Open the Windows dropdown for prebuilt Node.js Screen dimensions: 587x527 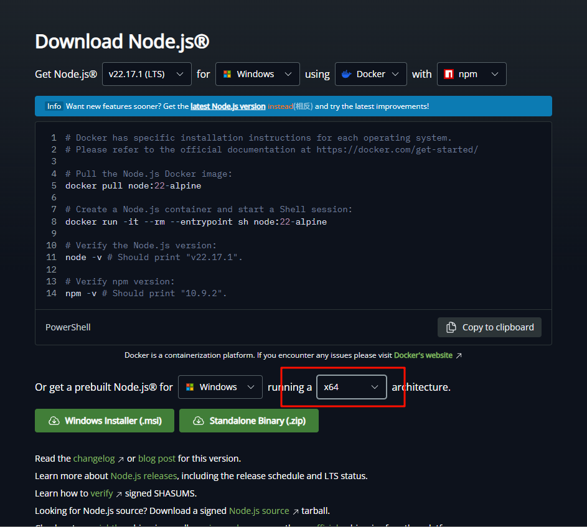[220, 387]
